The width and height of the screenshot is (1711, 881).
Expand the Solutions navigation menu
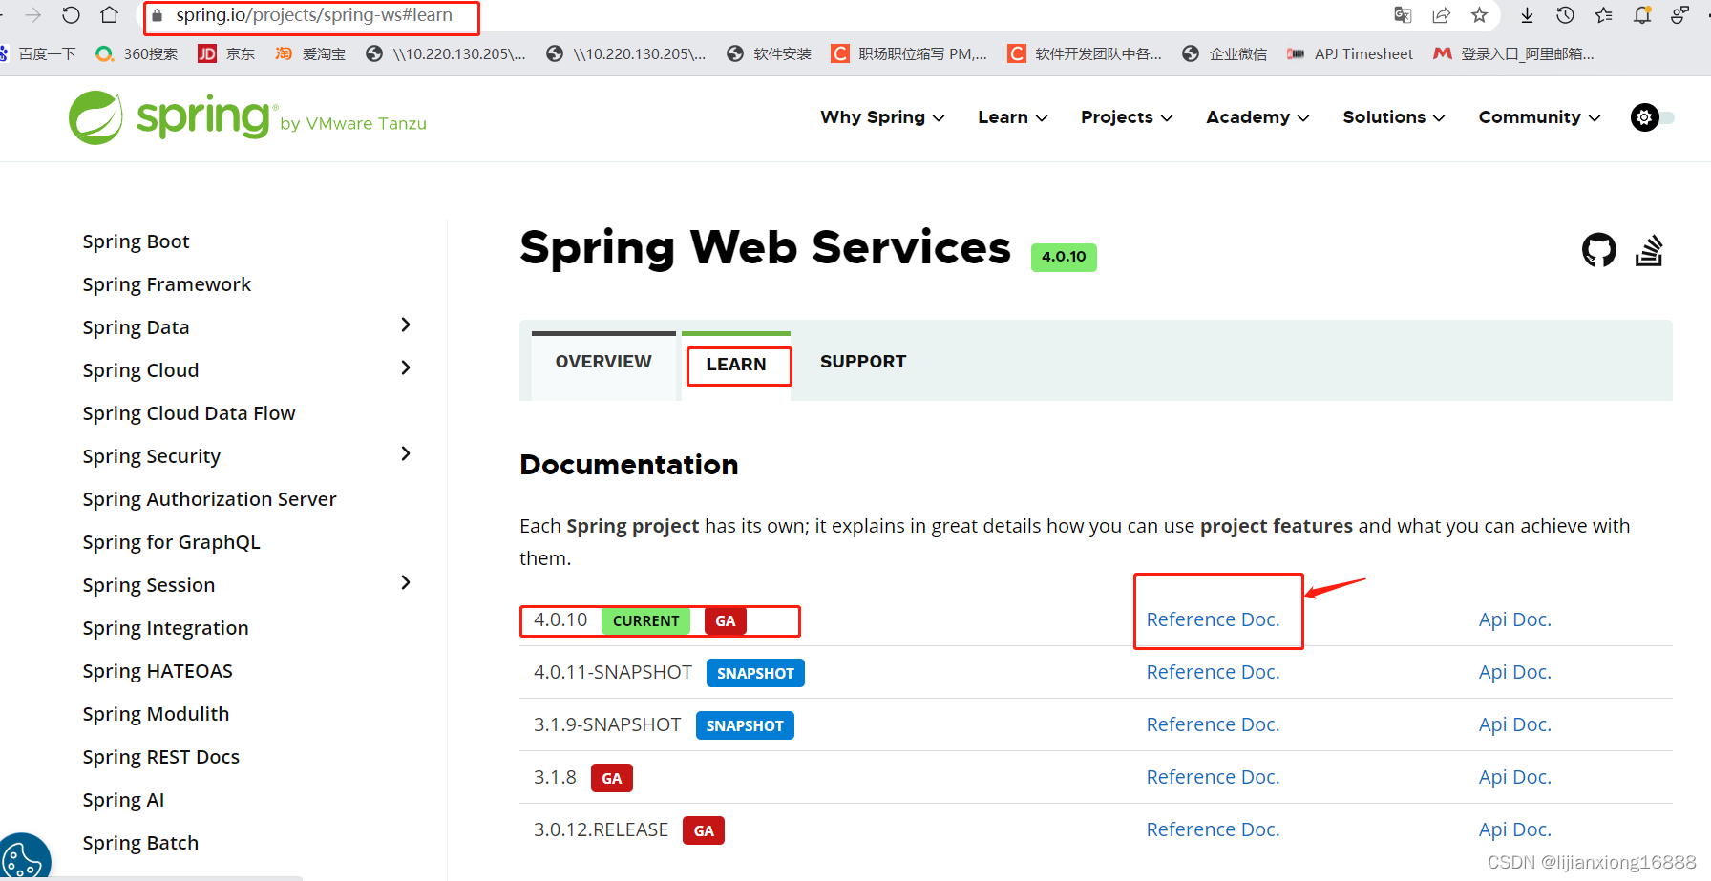point(1393,117)
